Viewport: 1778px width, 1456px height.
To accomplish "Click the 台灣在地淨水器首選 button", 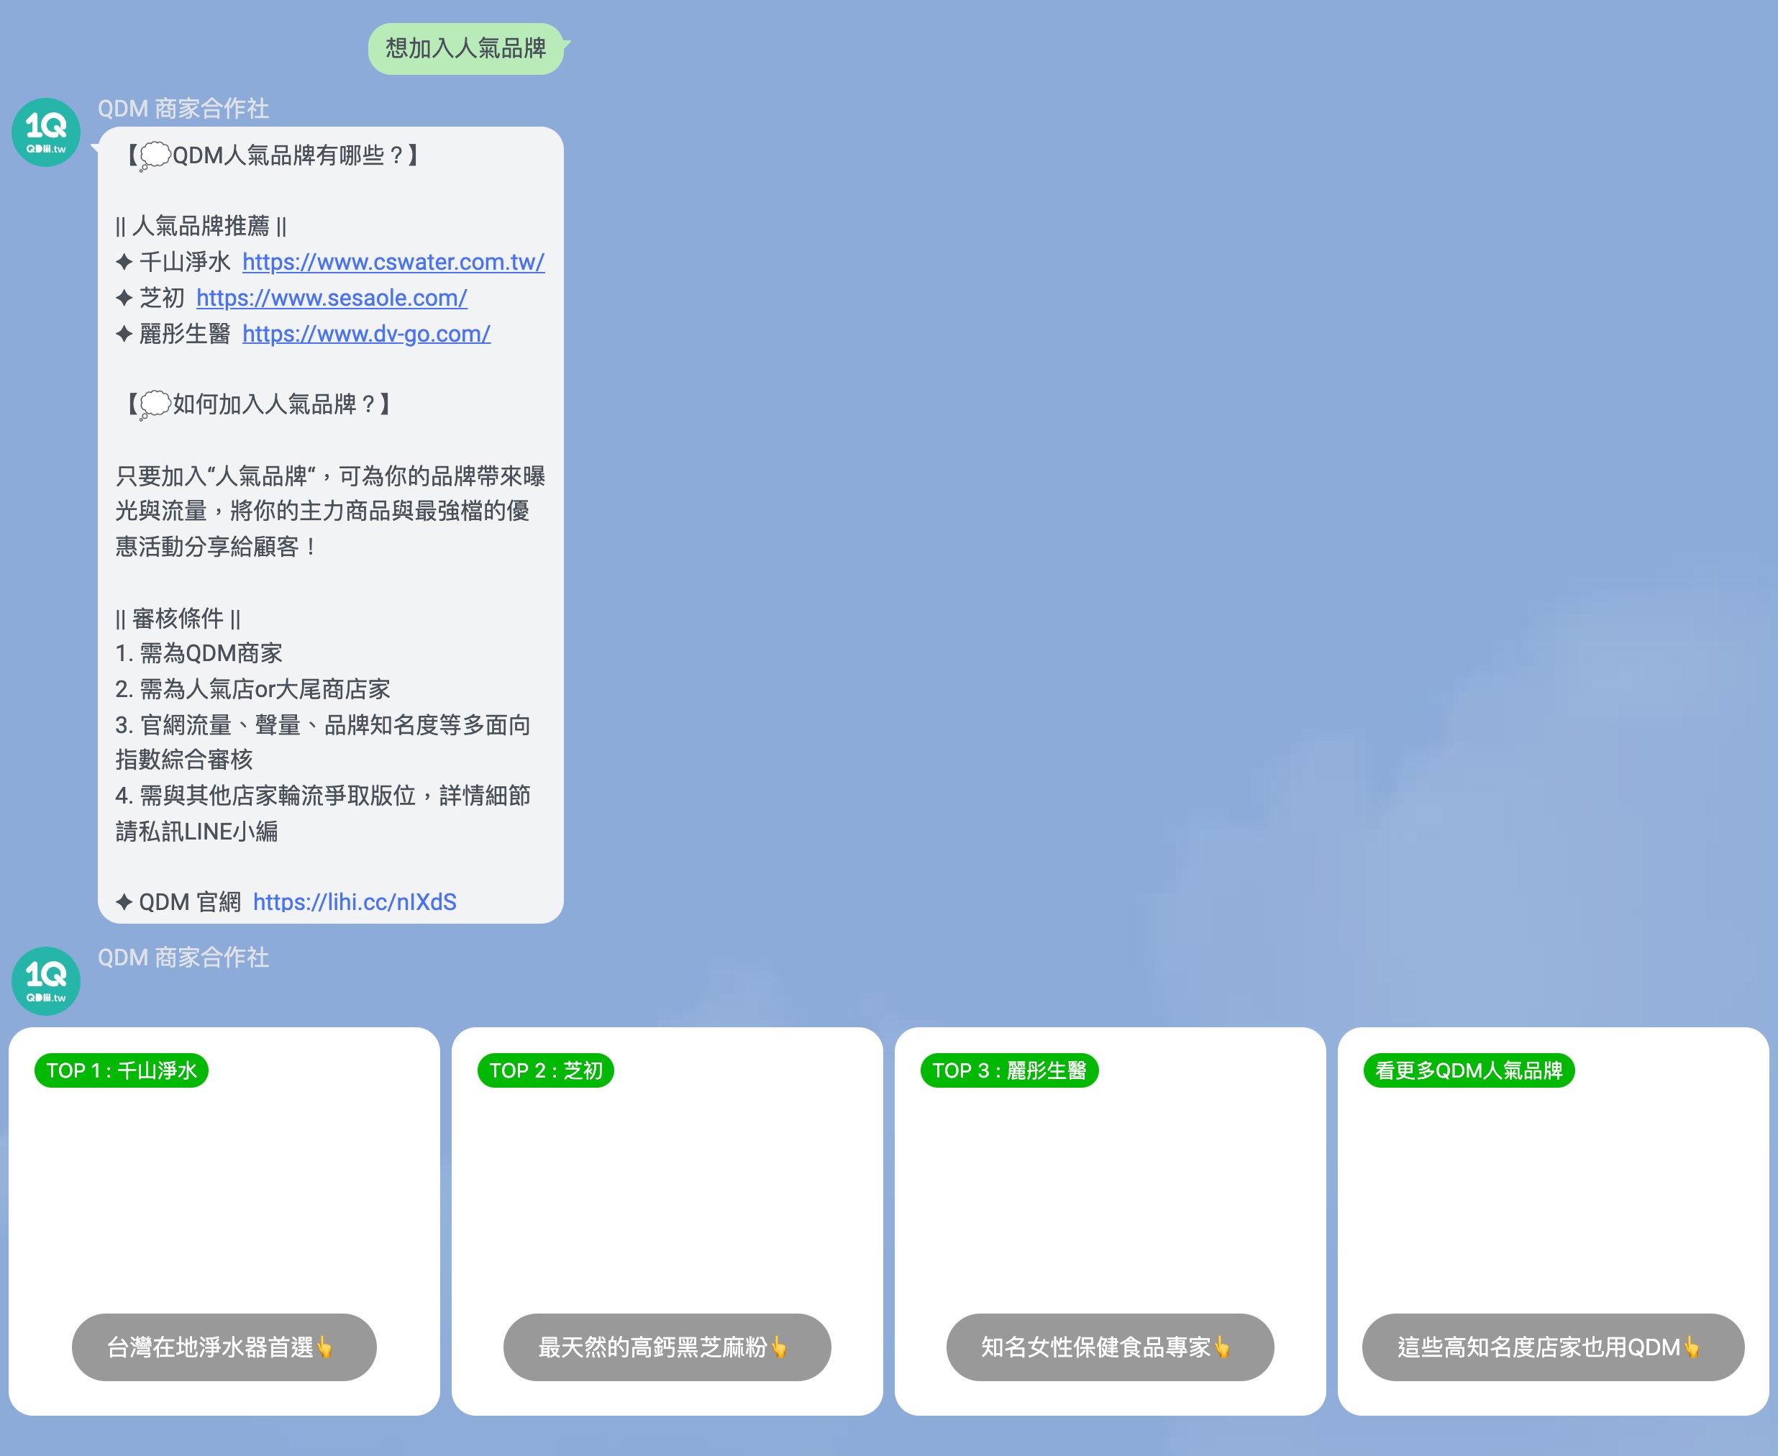I will (224, 1347).
